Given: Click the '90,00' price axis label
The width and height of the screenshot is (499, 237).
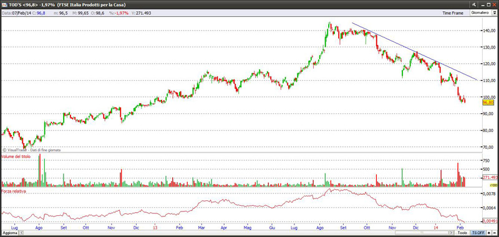Looking at the screenshot, I should pyautogui.click(x=489, y=114).
